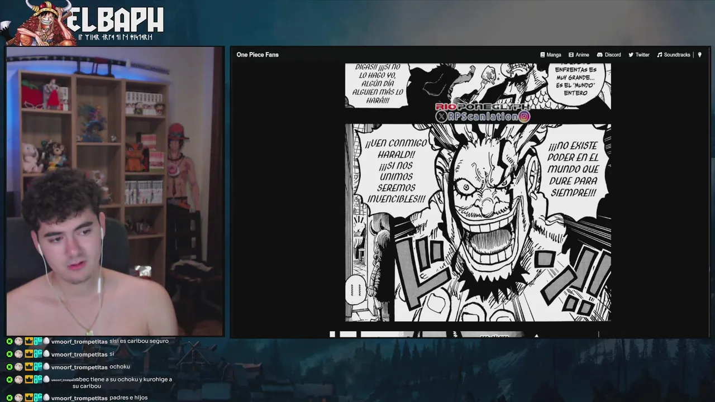This screenshot has width=715, height=402.
Task: Click the Twitter bird icon
Action: pyautogui.click(x=631, y=55)
